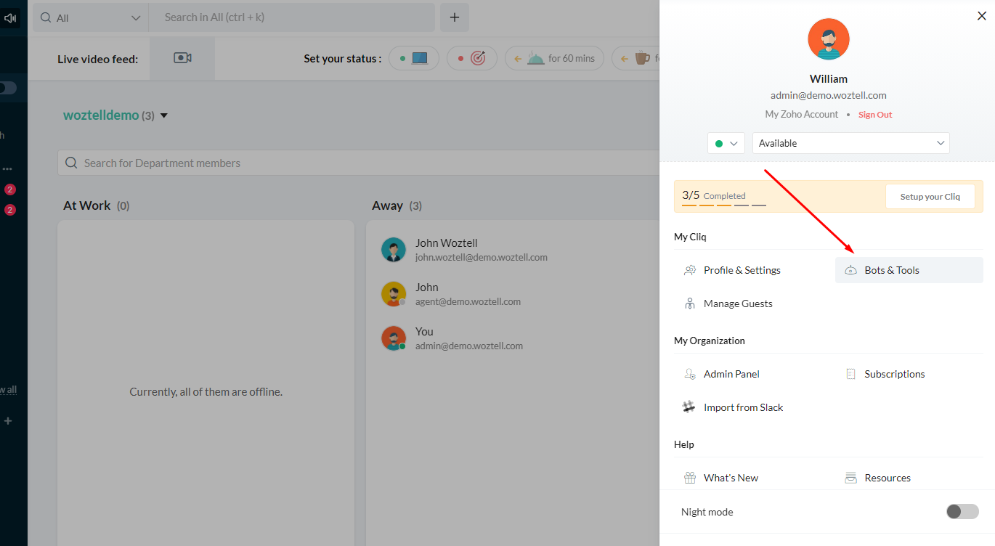Click the 3/5 Completed progress indicator
The height and width of the screenshot is (546, 995).
[x=724, y=197]
